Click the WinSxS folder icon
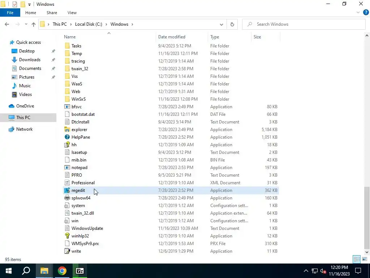The height and width of the screenshot is (278, 370). (x=67, y=99)
